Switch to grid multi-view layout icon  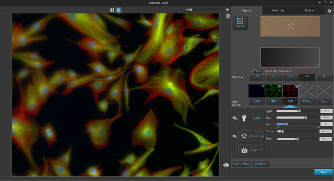[112, 10]
